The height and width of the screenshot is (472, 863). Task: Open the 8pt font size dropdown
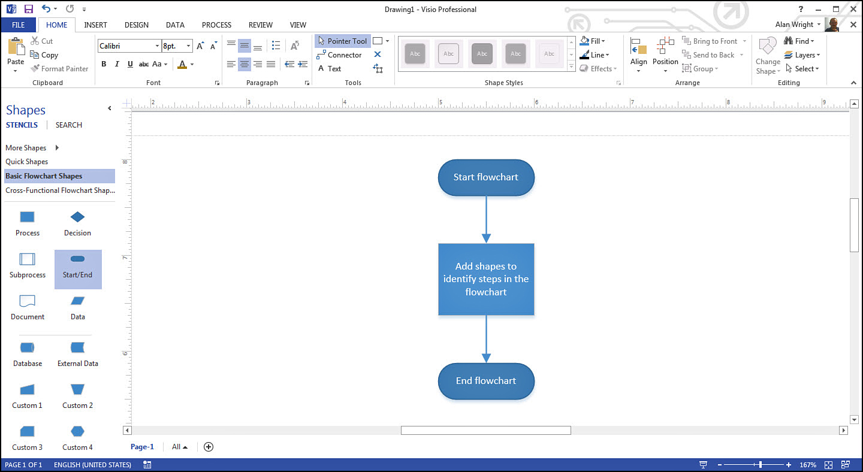coord(189,46)
